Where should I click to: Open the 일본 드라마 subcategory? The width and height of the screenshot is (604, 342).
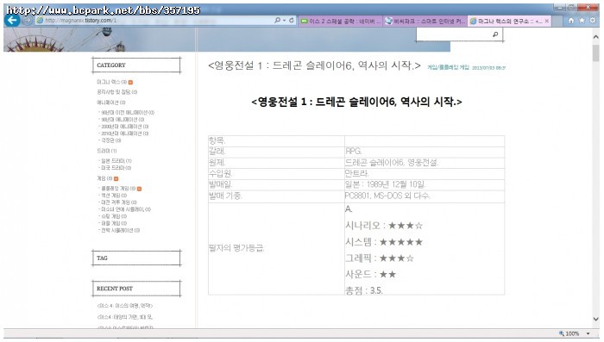116,161
